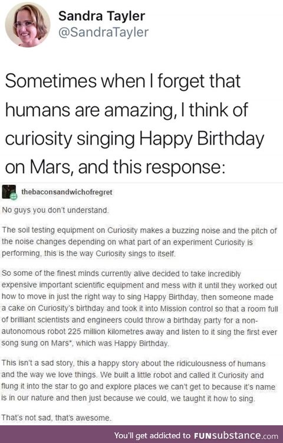Open thebaconsandwichofregret username link
This screenshot has height=443, width=283.
pyautogui.click(x=67, y=192)
